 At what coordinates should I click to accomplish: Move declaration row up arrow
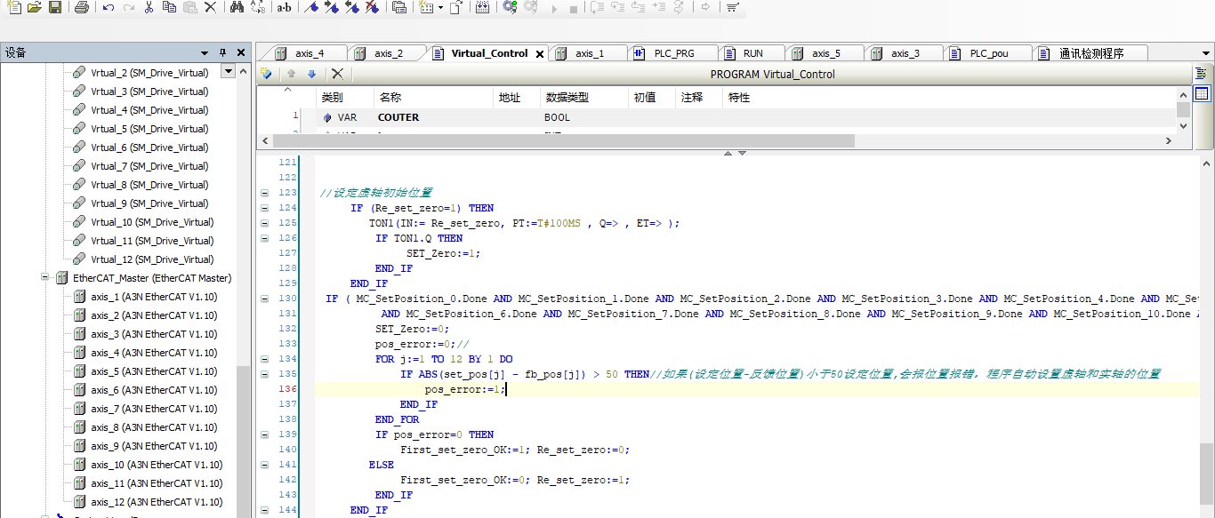click(291, 74)
